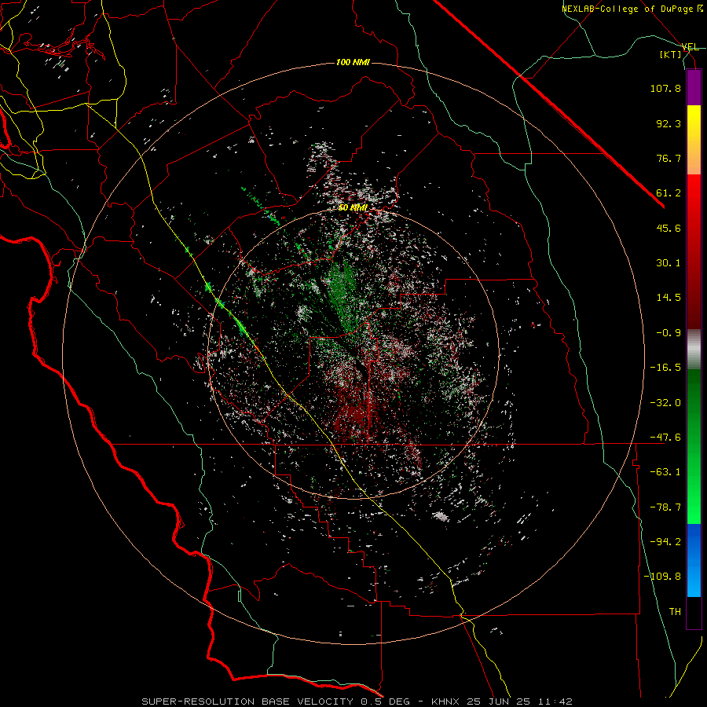Click the -63.1 velocity scale value
707x707 pixels.
point(665,472)
